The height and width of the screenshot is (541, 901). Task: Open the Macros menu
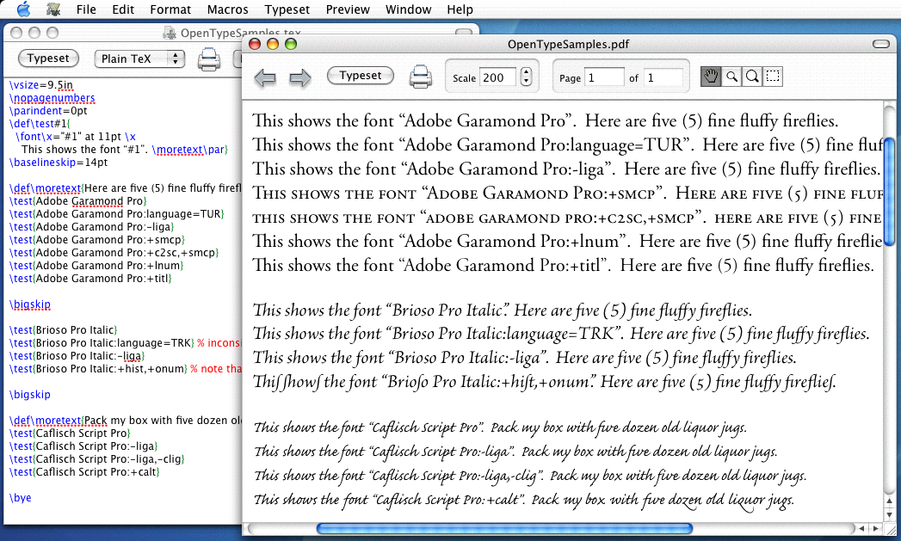tap(227, 9)
